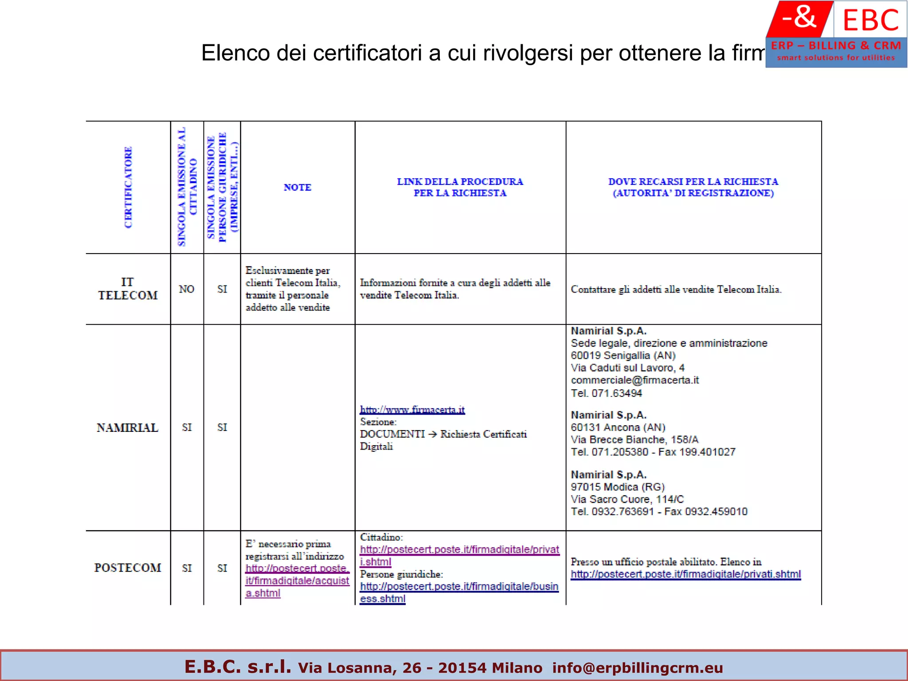The image size is (908, 681).
Task: Select the 'Tel. 071.63494' phone line
Action: [607, 393]
